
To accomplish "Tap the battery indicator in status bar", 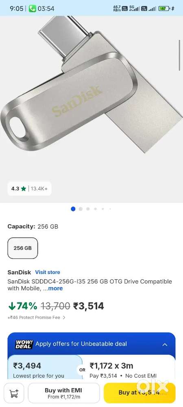I will tap(164, 9).
